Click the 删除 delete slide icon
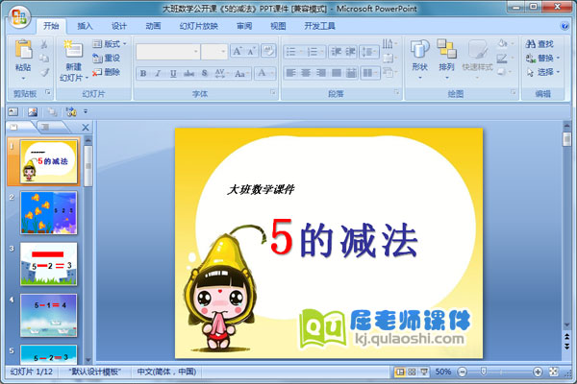Screen dimensions: 577x384 97,72
